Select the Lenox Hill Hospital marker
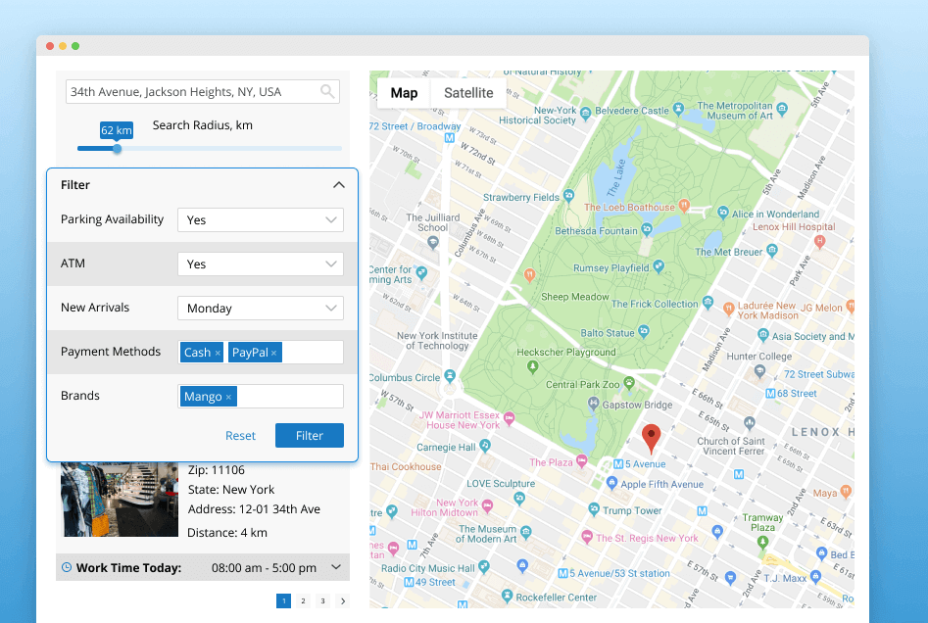 (x=819, y=241)
